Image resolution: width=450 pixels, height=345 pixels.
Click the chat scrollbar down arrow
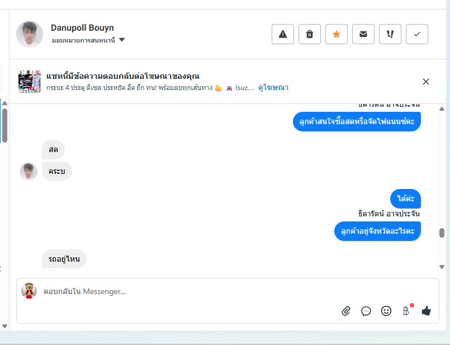[x=442, y=267]
